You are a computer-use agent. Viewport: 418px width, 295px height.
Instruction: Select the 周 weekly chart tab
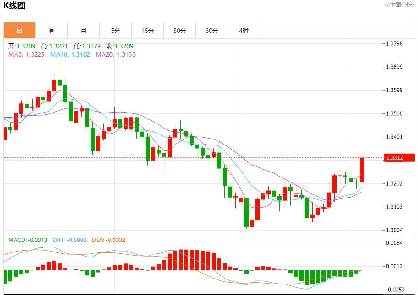pos(51,31)
